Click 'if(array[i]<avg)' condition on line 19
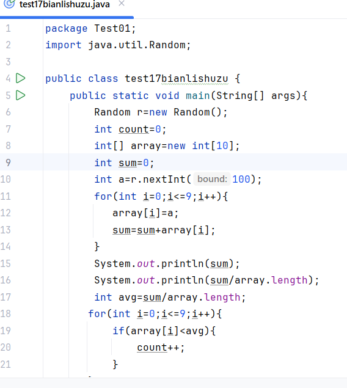 click(161, 331)
